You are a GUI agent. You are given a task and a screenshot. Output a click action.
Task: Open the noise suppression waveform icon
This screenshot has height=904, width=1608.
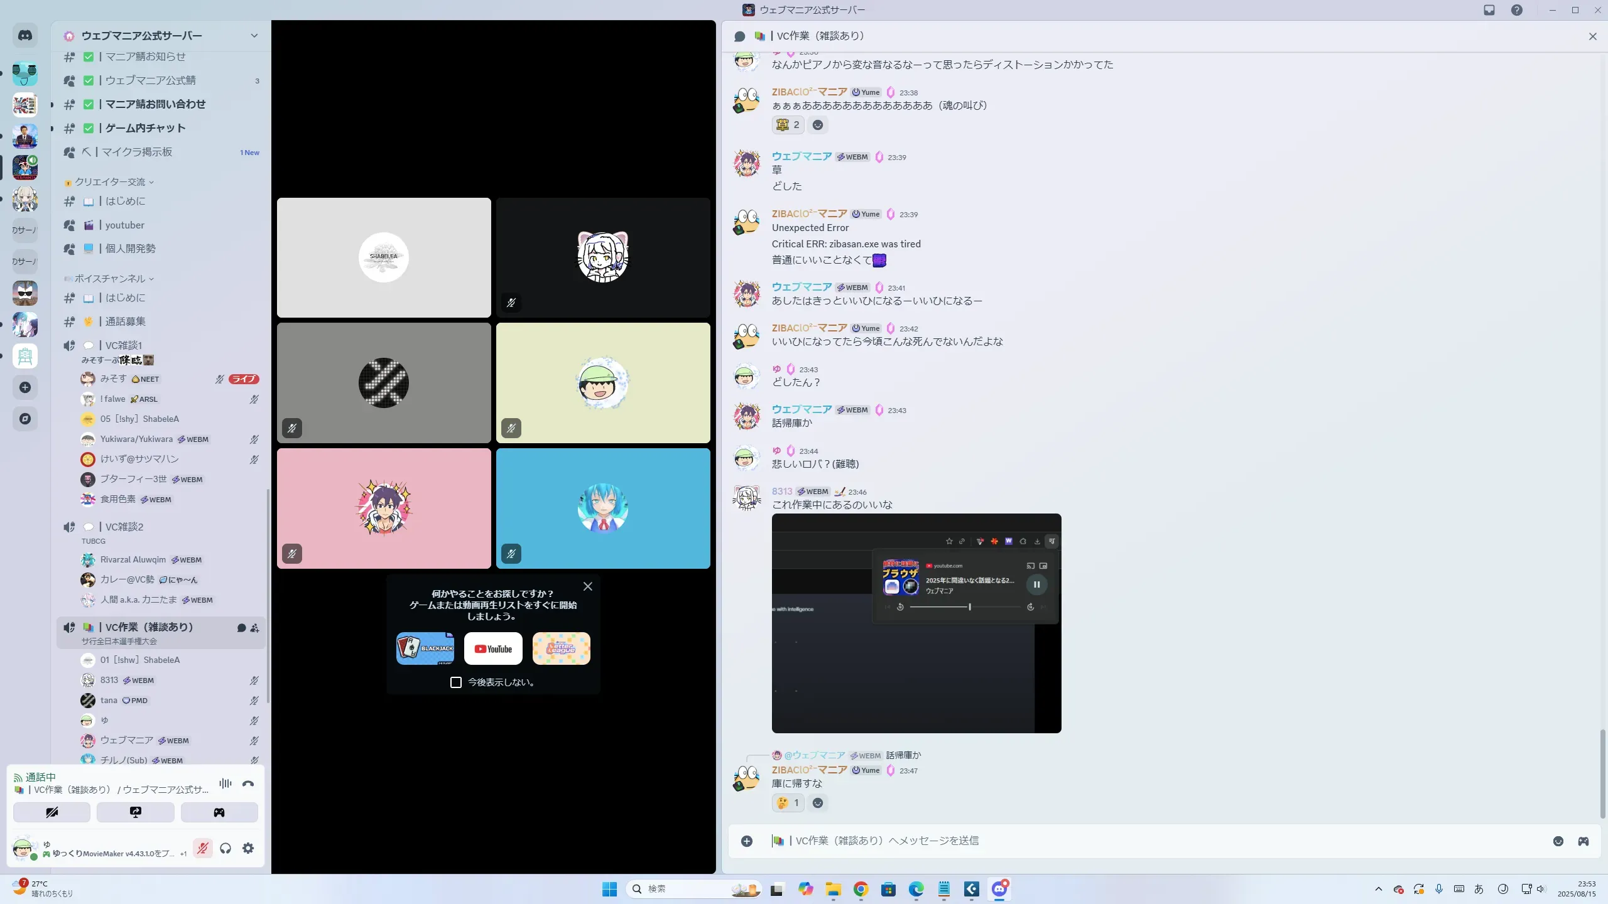pyautogui.click(x=225, y=783)
